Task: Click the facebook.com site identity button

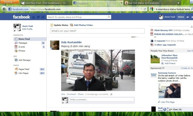Action: click(18, 9)
